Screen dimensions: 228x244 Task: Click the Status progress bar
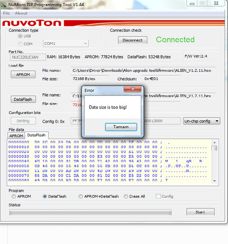91,212
